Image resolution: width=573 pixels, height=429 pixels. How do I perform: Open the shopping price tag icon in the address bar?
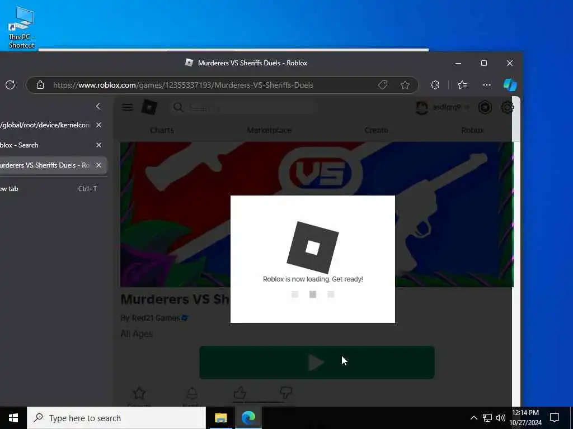pyautogui.click(x=383, y=85)
